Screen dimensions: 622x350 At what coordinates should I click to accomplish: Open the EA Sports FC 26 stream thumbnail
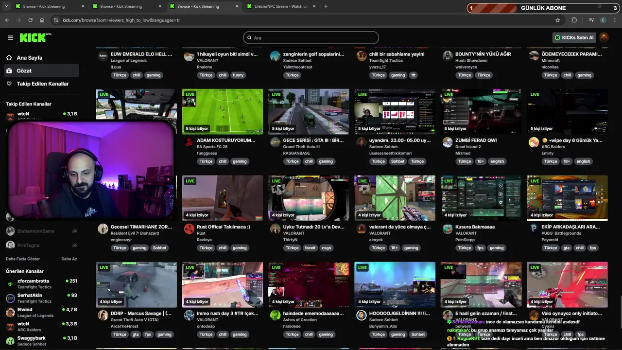pos(223,111)
